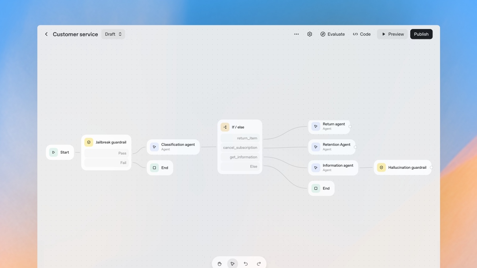The image size is (477, 268).
Task: Select the Else branch in the If / else node
Action: (240, 166)
